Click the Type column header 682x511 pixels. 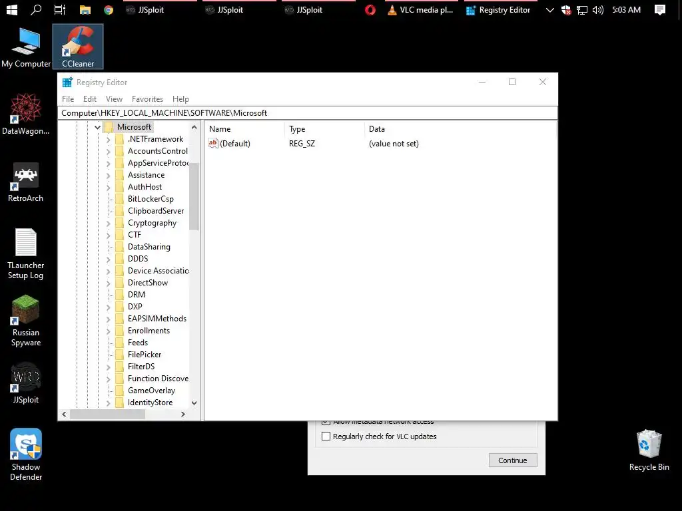[325, 129]
